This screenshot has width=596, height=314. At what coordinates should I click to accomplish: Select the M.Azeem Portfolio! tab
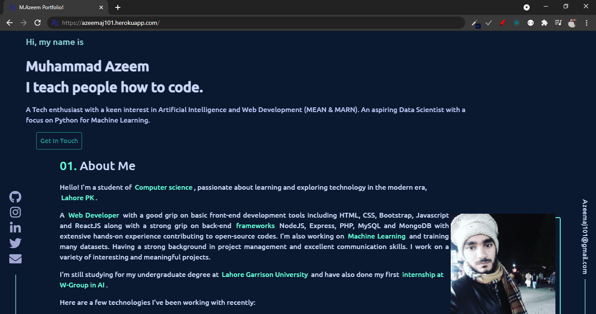(56, 7)
